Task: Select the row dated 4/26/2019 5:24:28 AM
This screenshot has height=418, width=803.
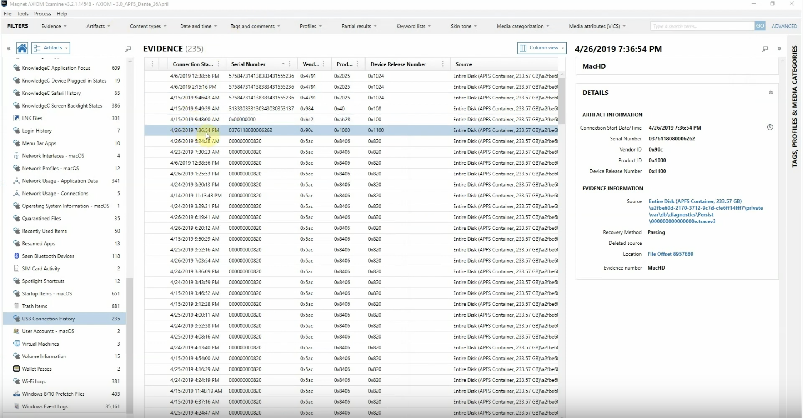Action: click(351, 141)
